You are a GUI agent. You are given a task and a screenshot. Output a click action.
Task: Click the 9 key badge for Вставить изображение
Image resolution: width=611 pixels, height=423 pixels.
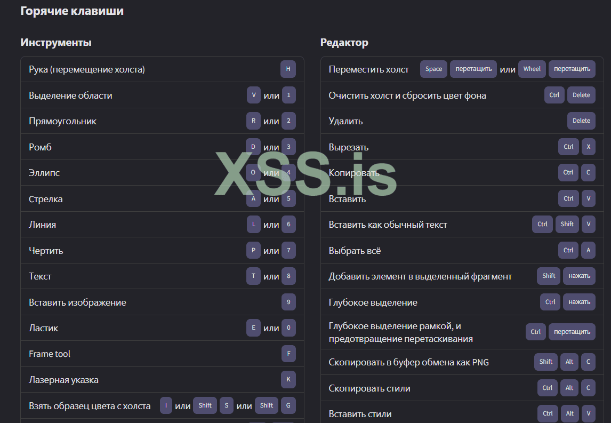288,302
